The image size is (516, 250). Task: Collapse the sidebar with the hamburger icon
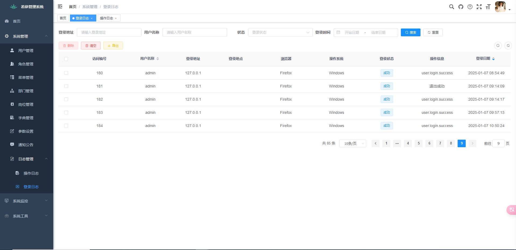click(x=60, y=6)
